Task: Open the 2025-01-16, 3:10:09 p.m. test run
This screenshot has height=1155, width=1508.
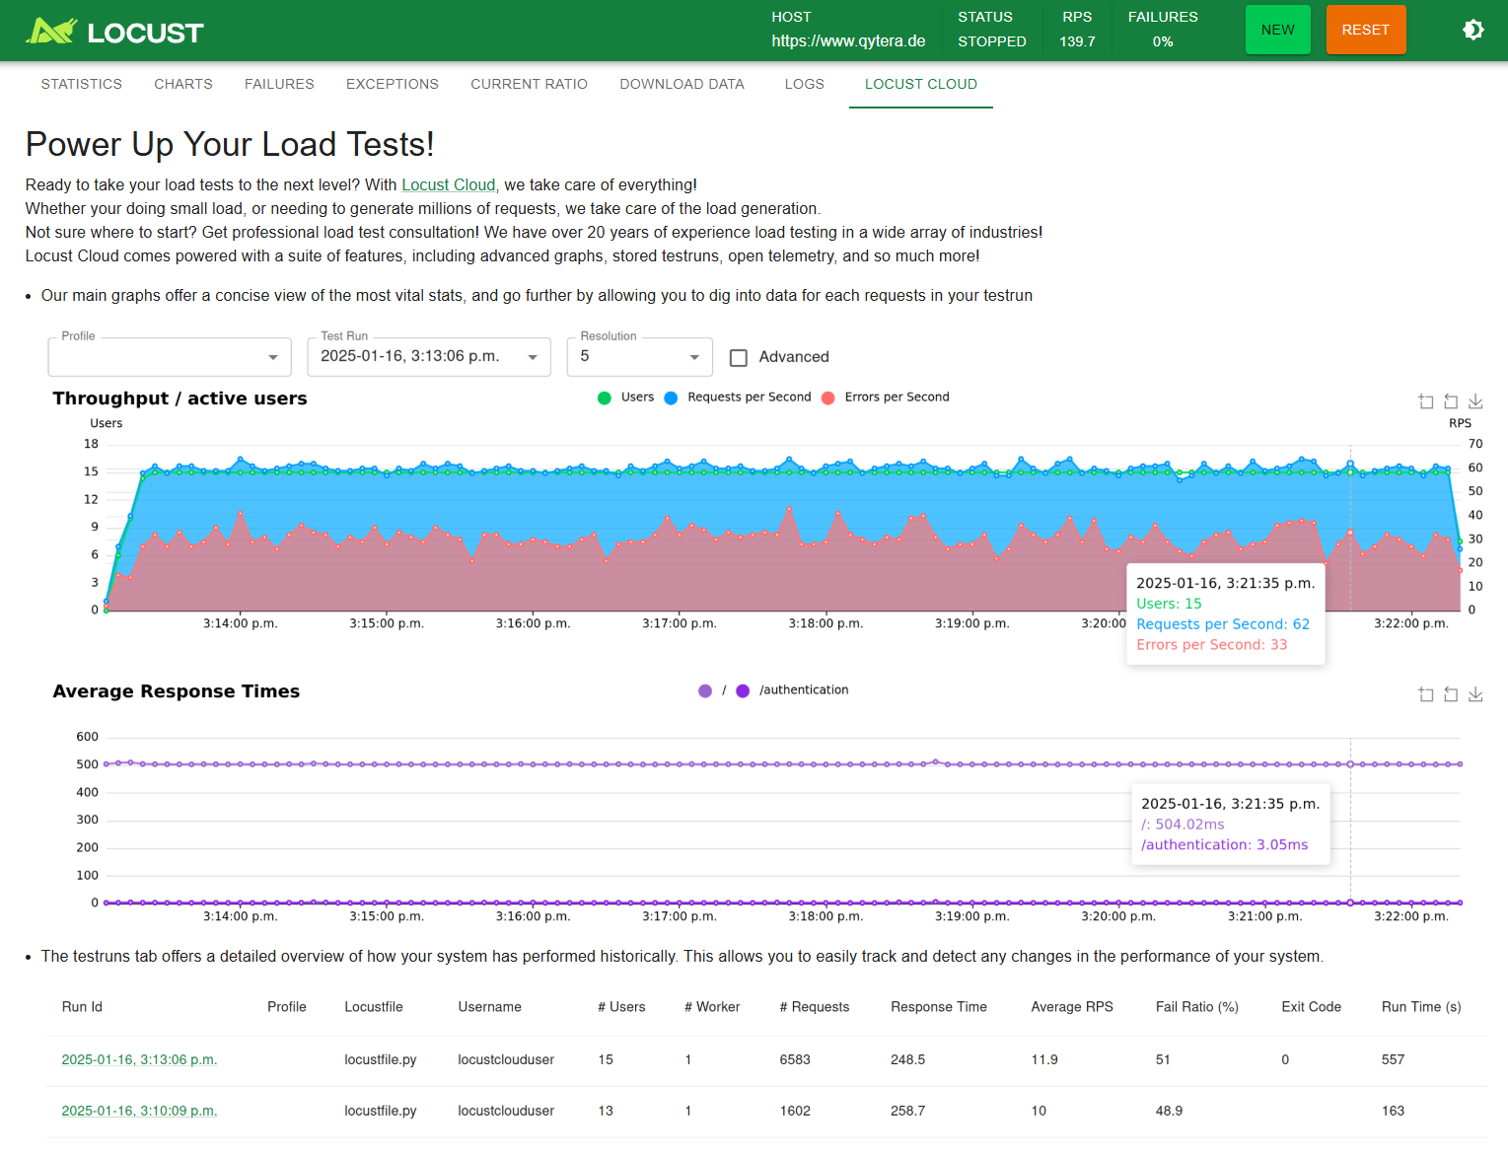Action: (139, 1111)
